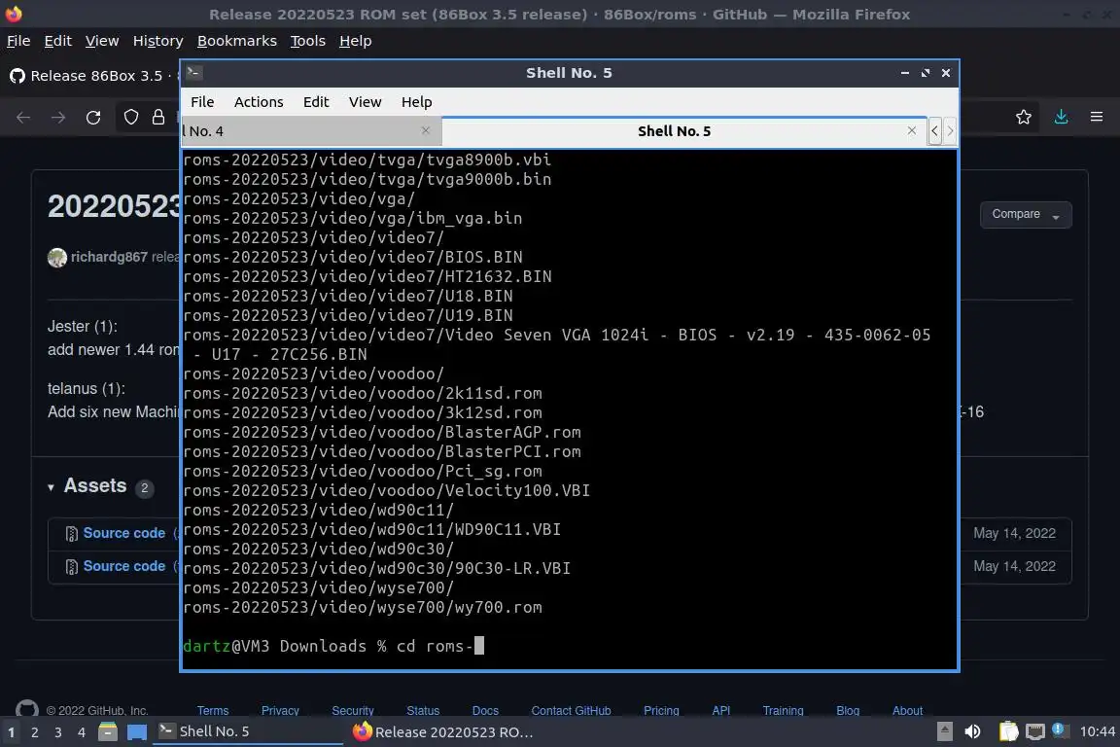The height and width of the screenshot is (747, 1120).
Task: Open terminal Edit menu
Action: 316,101
